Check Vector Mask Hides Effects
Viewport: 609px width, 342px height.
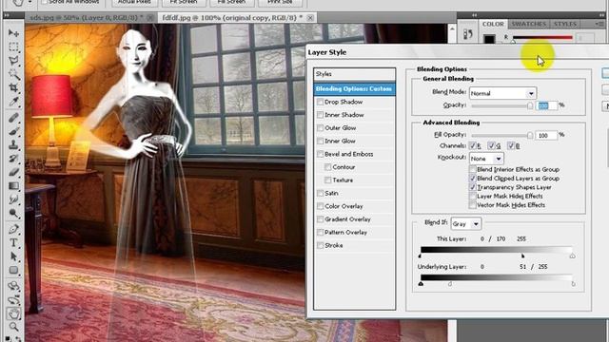coord(473,205)
